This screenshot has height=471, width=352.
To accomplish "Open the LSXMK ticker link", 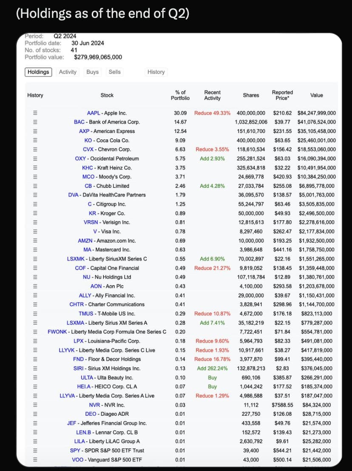I will point(76,259).
